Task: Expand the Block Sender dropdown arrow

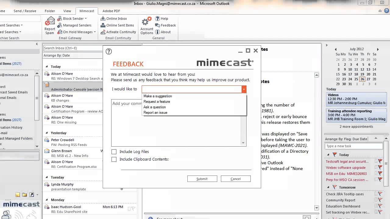Action: [x=86, y=19]
